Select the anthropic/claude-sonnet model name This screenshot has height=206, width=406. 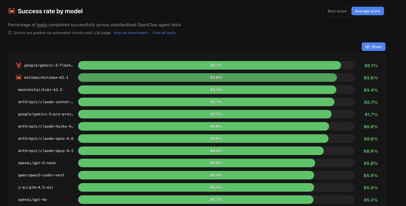46,102
